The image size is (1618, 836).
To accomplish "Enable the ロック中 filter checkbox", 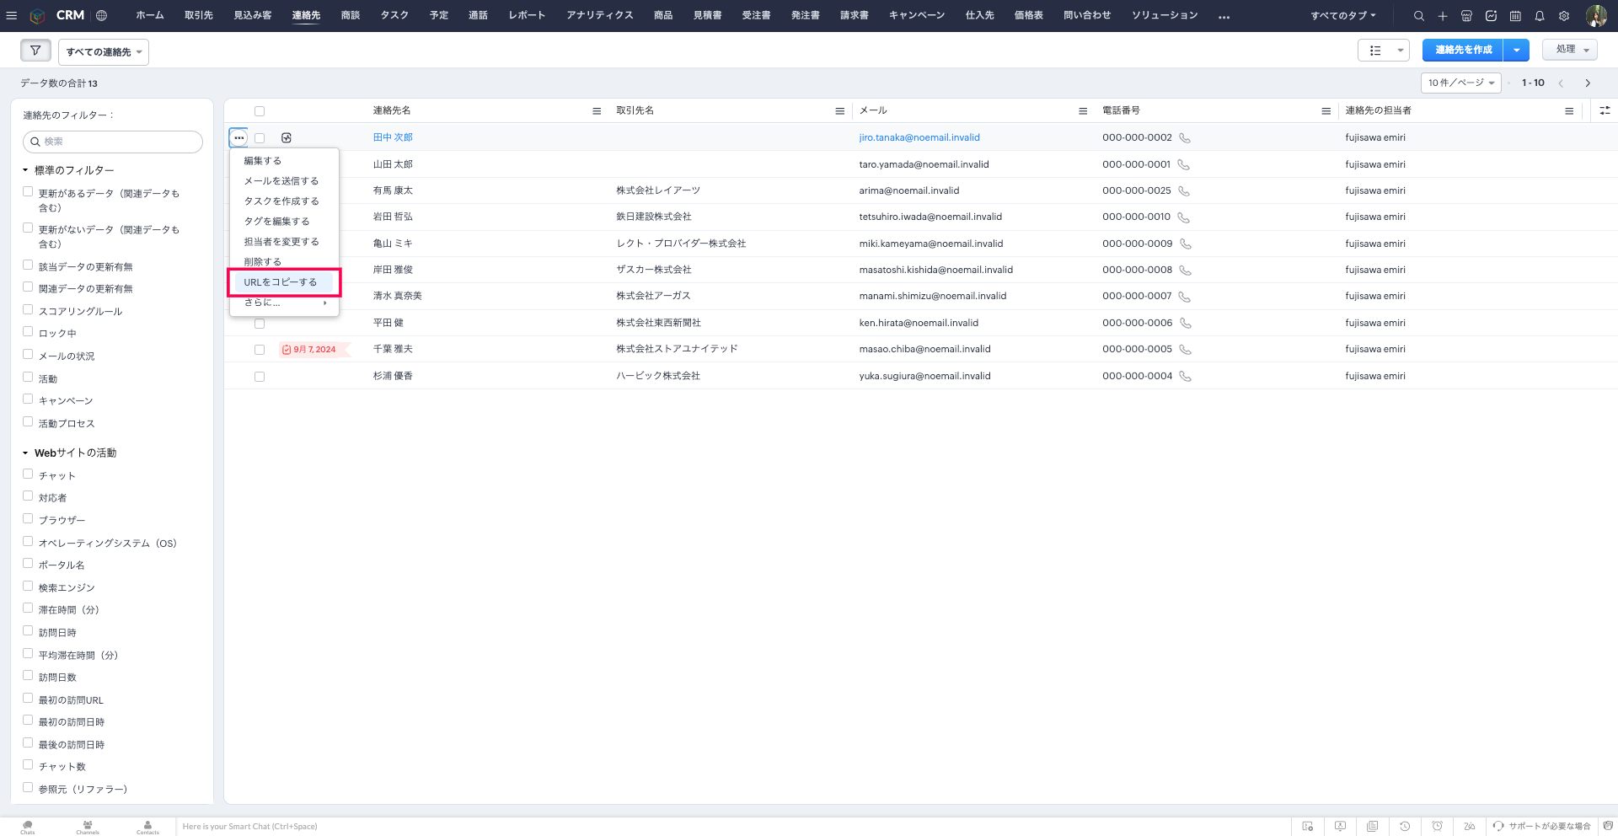I will (28, 332).
